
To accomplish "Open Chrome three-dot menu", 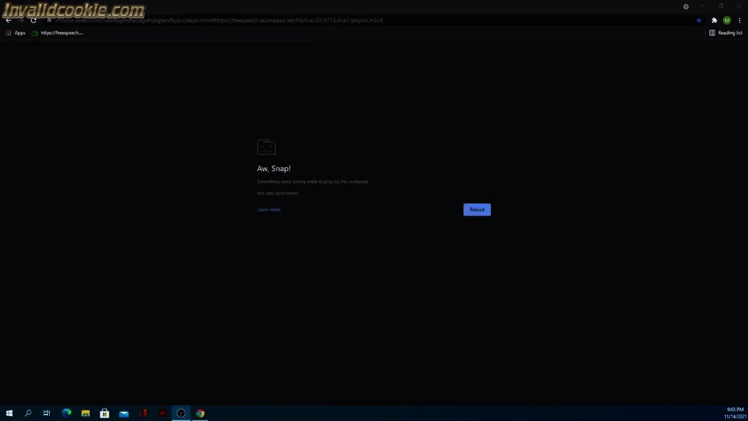I will (x=739, y=20).
